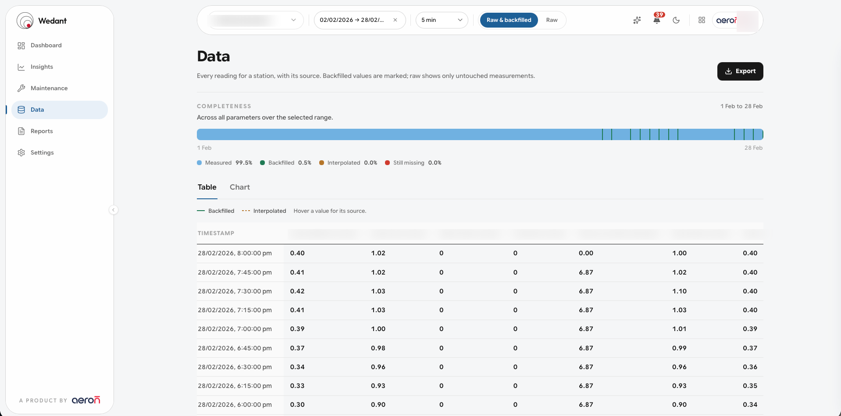Click the Backfilled line legend label

click(x=221, y=211)
